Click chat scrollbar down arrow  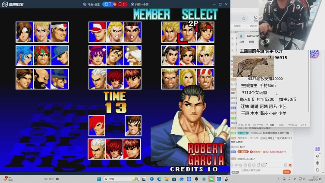pyautogui.click(x=323, y=172)
